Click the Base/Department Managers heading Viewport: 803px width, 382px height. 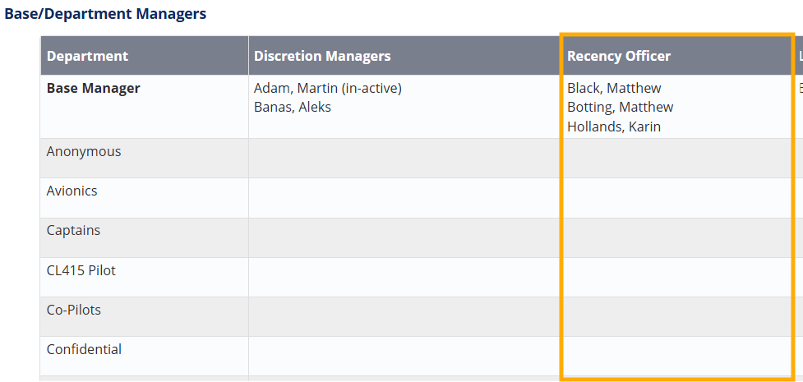click(x=105, y=14)
